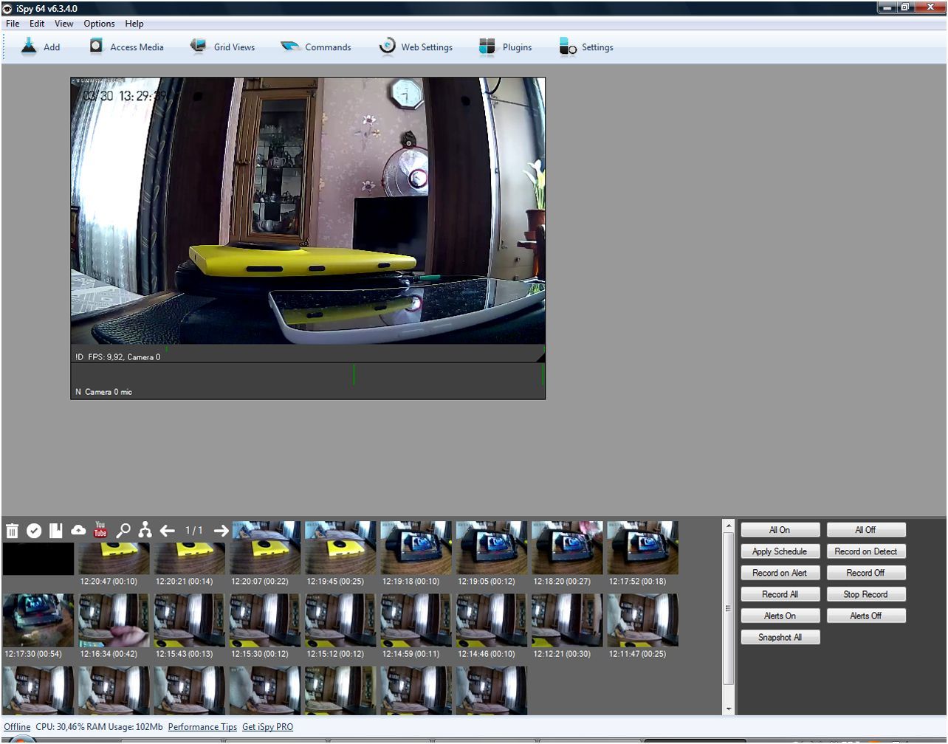
Task: Turn Alerts Off with the button
Action: tap(865, 616)
